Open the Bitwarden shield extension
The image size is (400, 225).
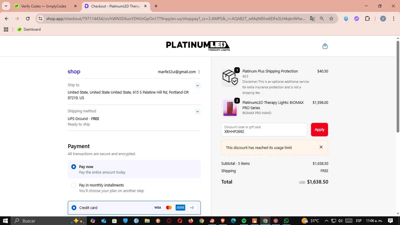coord(346,19)
